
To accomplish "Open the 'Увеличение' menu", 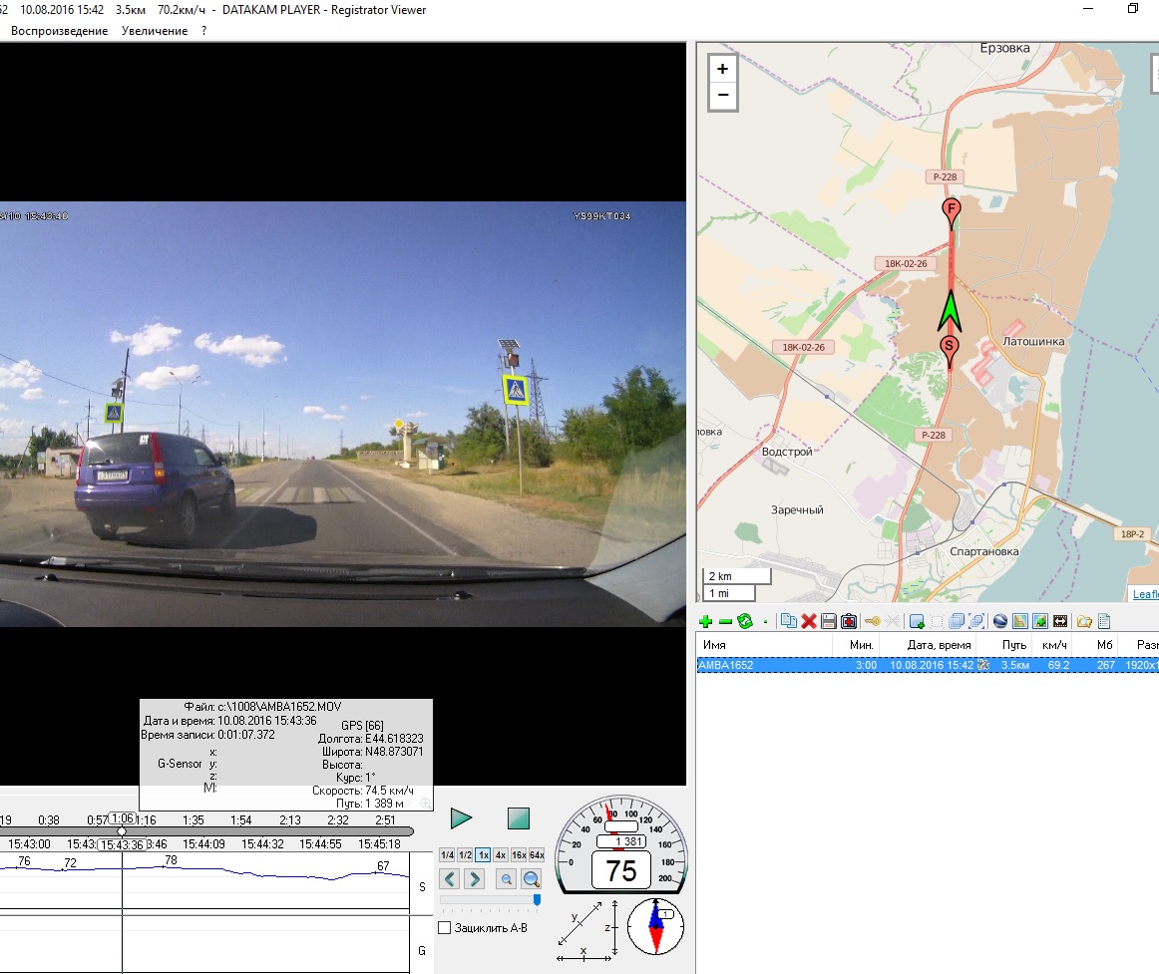I will click(155, 31).
